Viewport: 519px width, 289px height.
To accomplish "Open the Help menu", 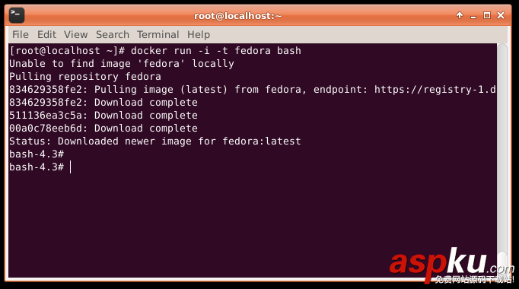I will [x=199, y=35].
